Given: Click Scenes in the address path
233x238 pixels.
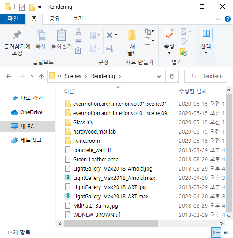Looking at the screenshot, I should (x=73, y=76).
